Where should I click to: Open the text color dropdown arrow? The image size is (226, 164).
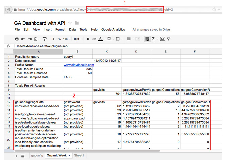105,39
